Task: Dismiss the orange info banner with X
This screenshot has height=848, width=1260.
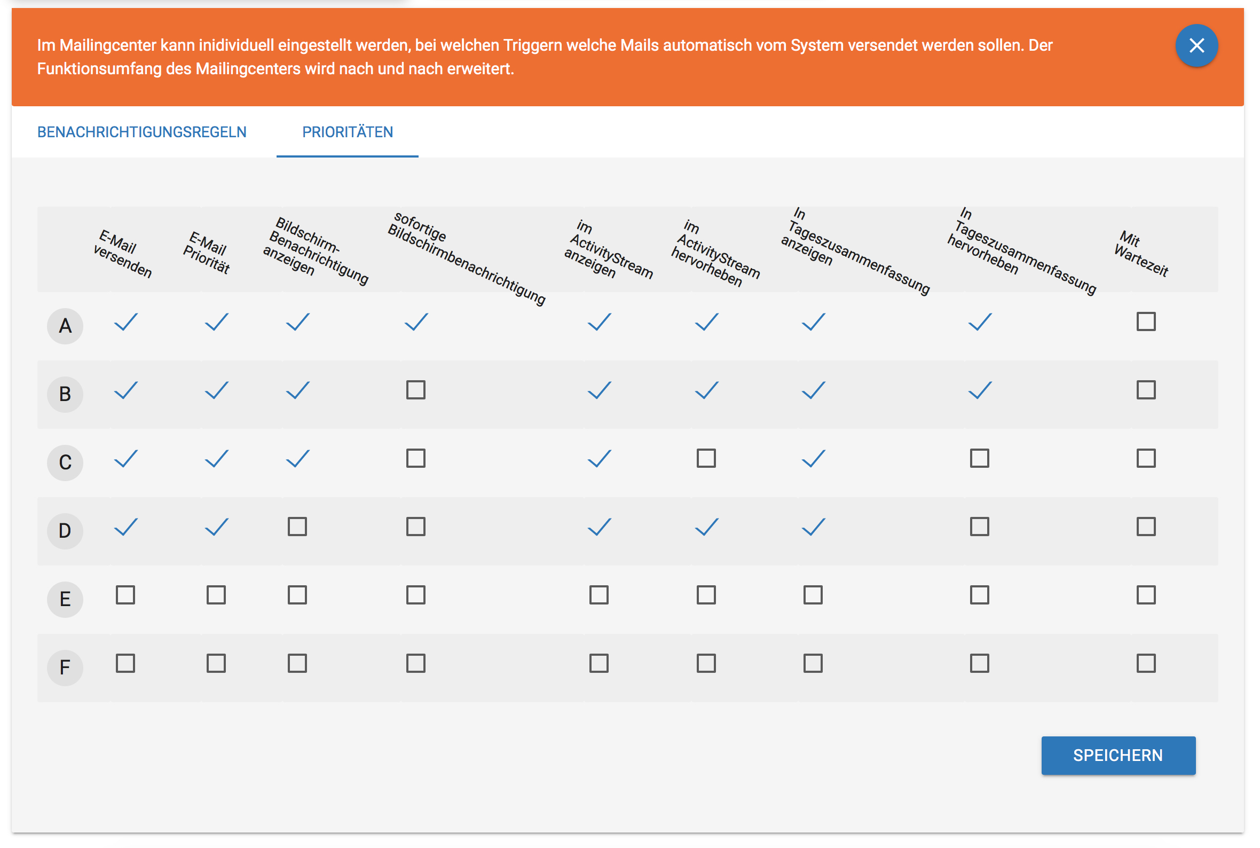Action: pyautogui.click(x=1196, y=46)
